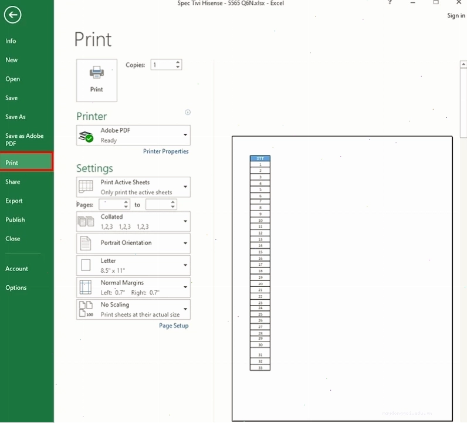Click the Normal Margins icon
Screen dimensions: 467x423
click(86, 287)
